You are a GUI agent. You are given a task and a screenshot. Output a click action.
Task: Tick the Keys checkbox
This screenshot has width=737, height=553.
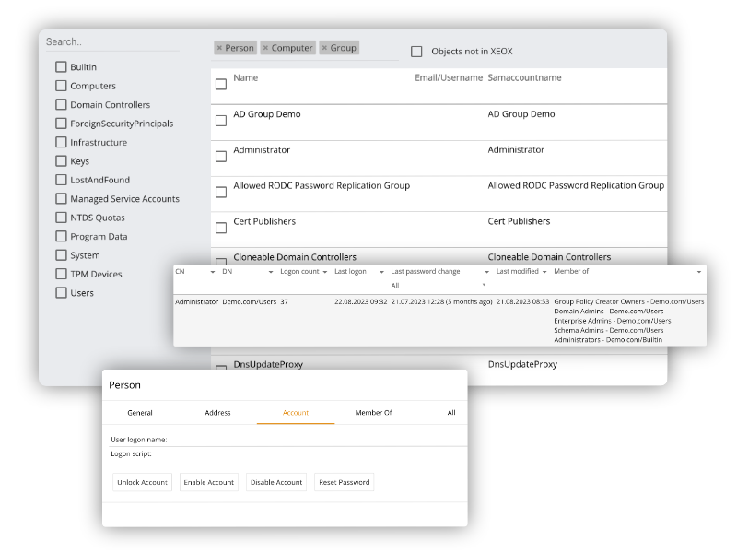pos(61,160)
